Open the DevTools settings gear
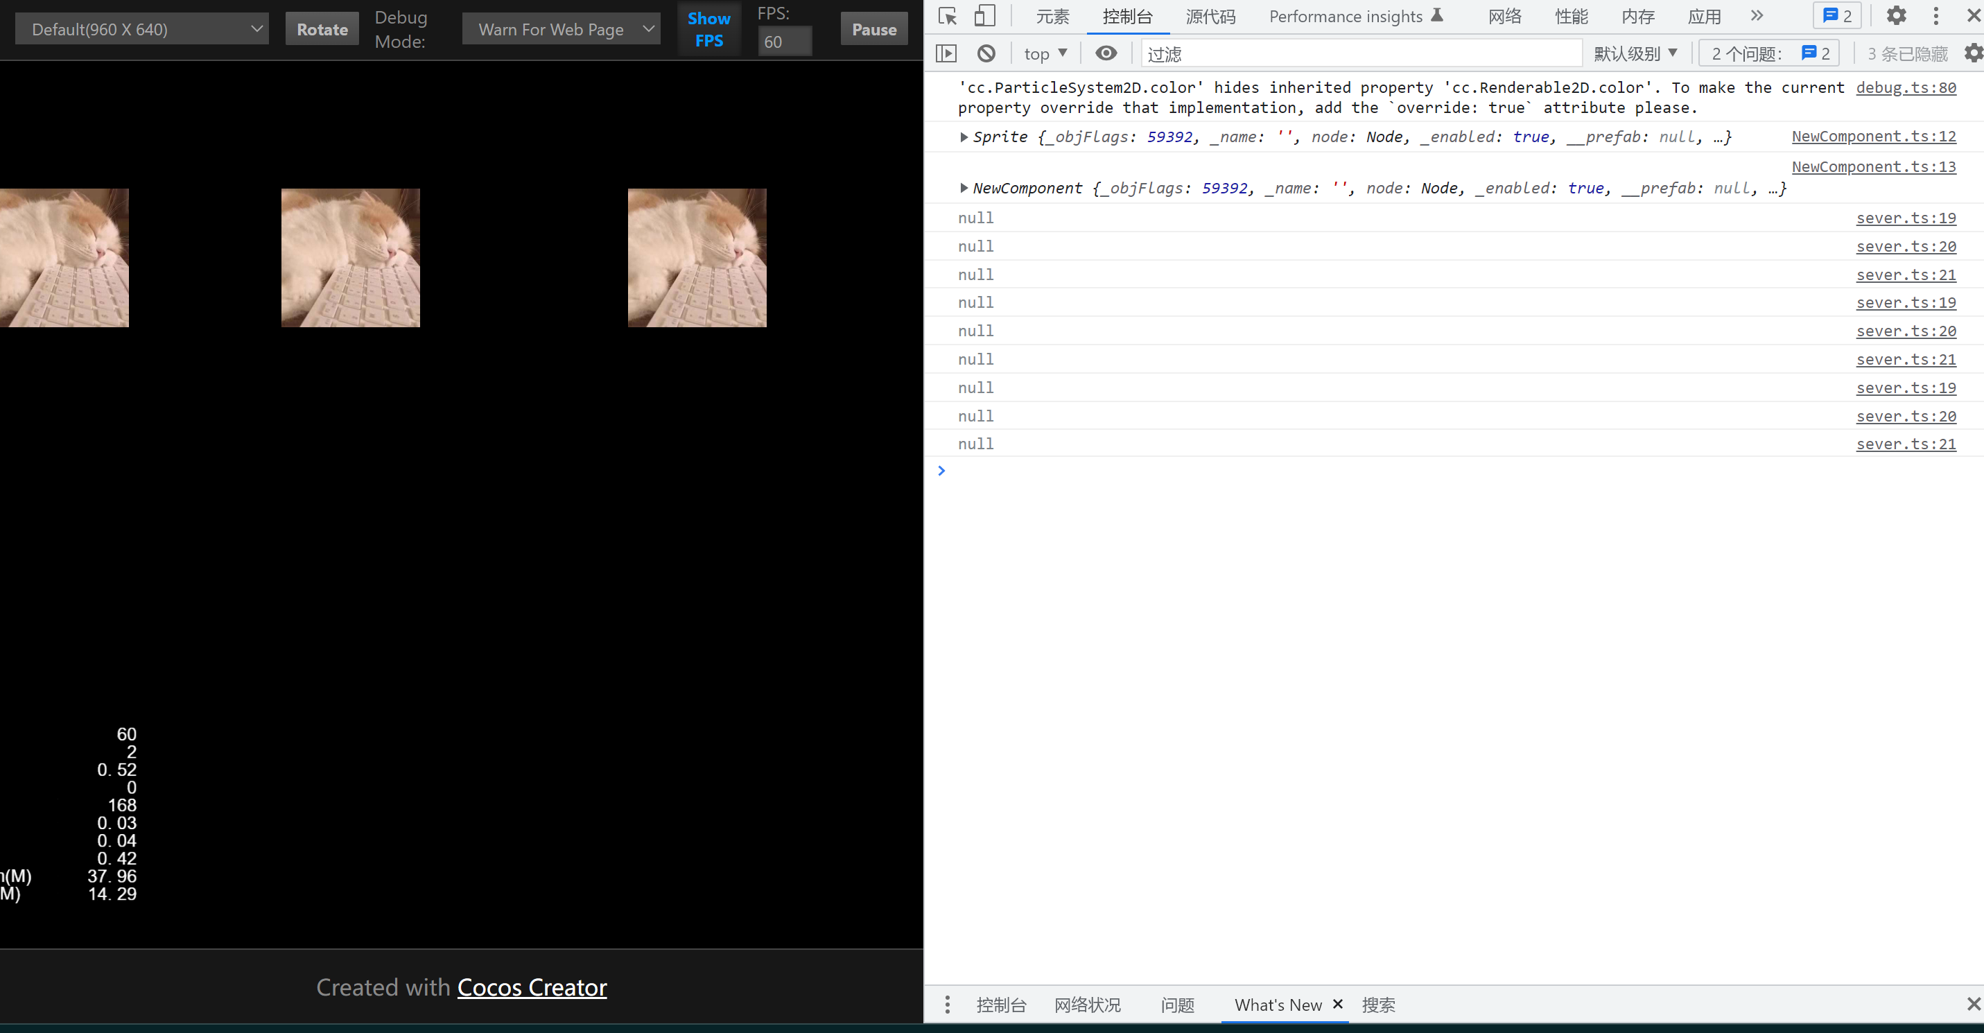The image size is (1984, 1033). click(1896, 16)
